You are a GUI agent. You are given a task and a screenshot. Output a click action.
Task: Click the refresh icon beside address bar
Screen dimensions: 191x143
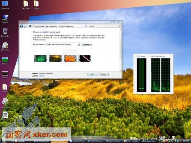click(x=86, y=26)
